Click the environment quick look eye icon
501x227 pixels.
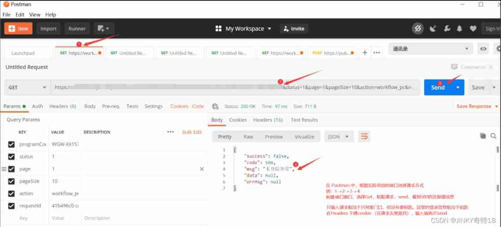[x=483, y=49]
